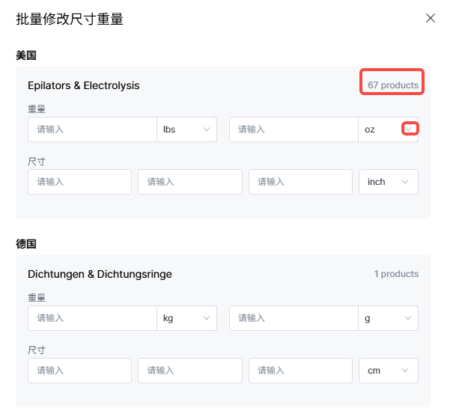Viewport: 459px width, 417px height.
Task: Expand the kg weight unit dropdown
Action: (186, 318)
